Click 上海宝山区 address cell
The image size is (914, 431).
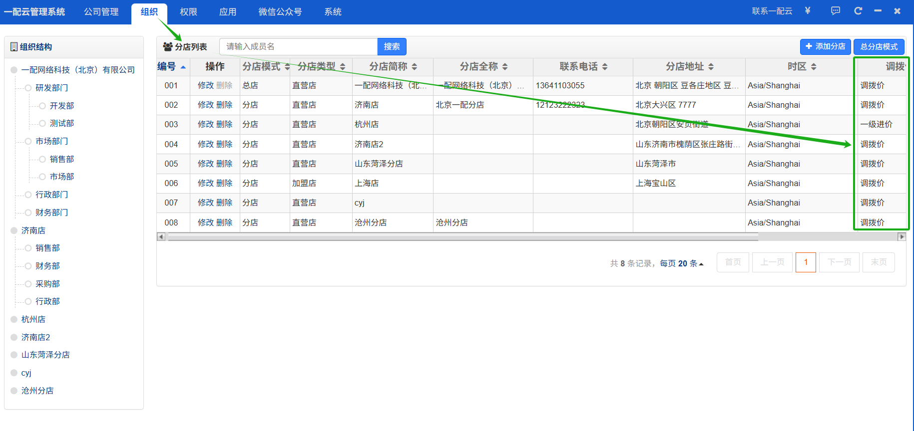[656, 183]
